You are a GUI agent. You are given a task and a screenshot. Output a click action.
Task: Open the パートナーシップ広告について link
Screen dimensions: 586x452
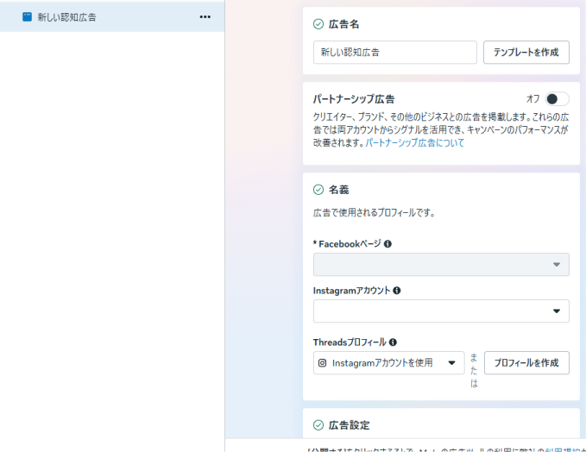(414, 143)
